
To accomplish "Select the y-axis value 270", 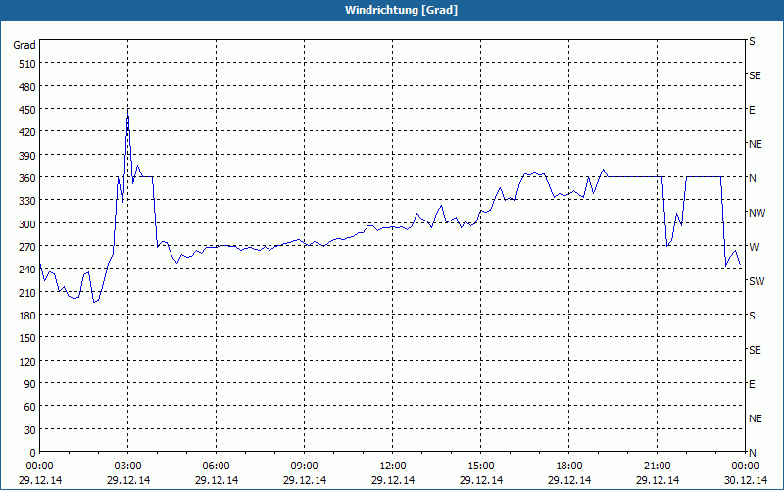I will point(27,247).
